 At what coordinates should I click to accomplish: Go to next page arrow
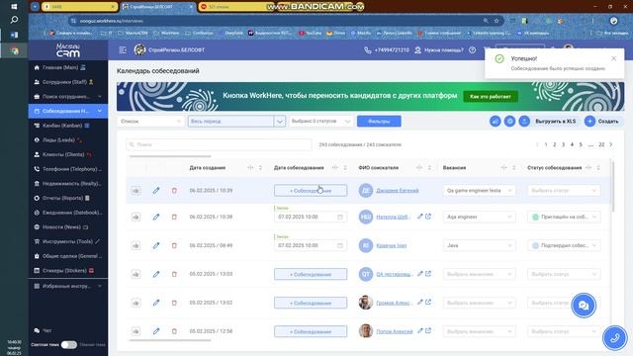pos(611,144)
